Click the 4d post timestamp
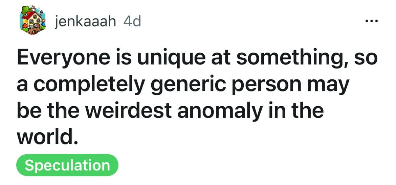396x185 pixels. pyautogui.click(x=132, y=22)
